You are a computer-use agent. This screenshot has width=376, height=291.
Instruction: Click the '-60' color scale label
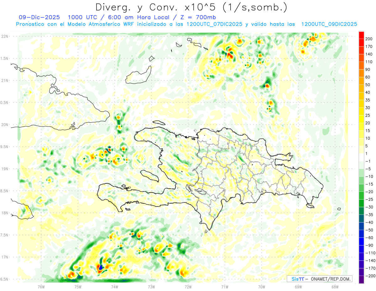370,237
